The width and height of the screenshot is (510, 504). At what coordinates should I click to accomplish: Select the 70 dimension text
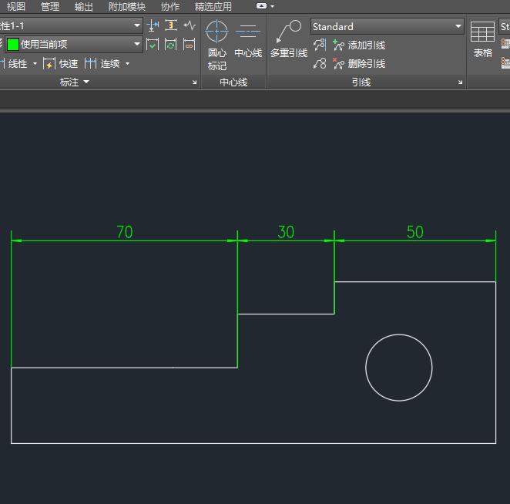(125, 232)
